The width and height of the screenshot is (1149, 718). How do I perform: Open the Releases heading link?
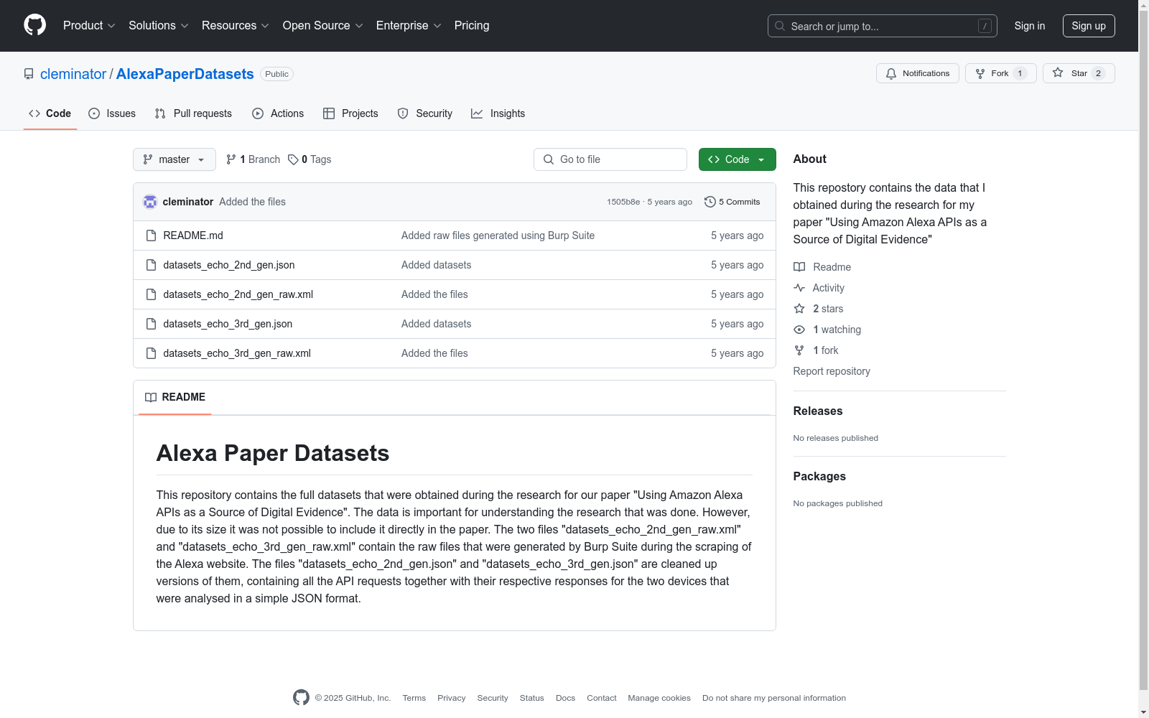(x=818, y=411)
